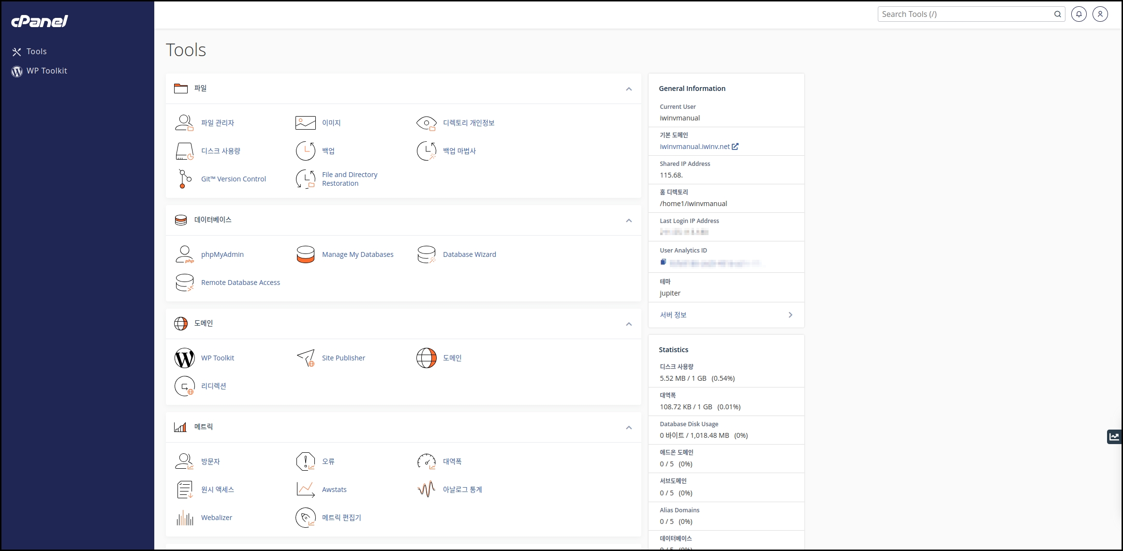Launch the Database Wizard icon
Image resolution: width=1123 pixels, height=551 pixels.
(x=426, y=254)
